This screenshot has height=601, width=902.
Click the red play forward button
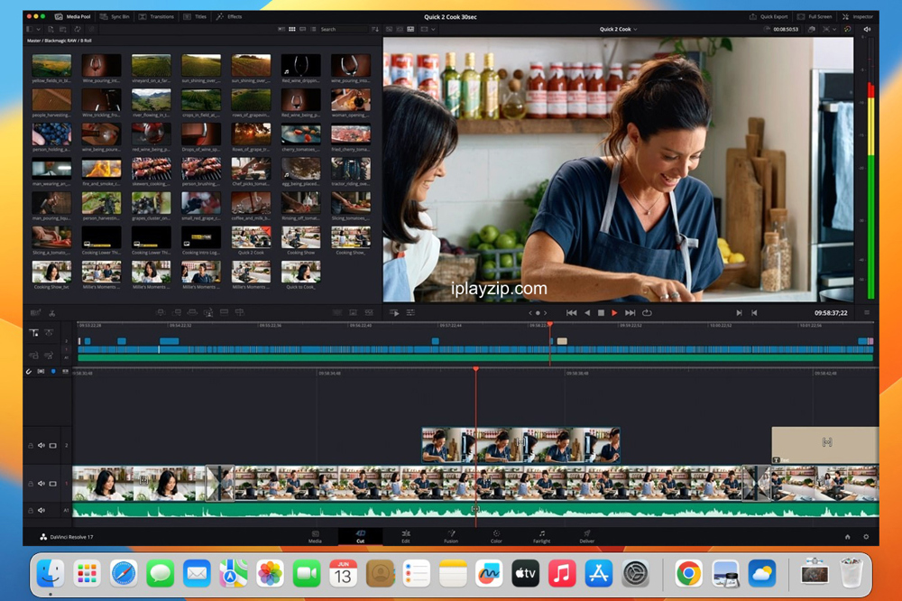614,312
